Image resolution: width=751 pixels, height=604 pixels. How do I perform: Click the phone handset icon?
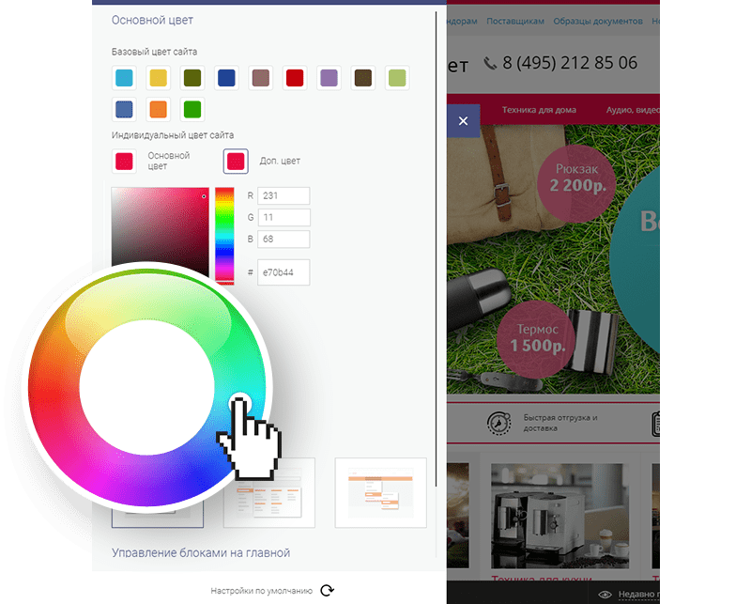[x=490, y=63]
